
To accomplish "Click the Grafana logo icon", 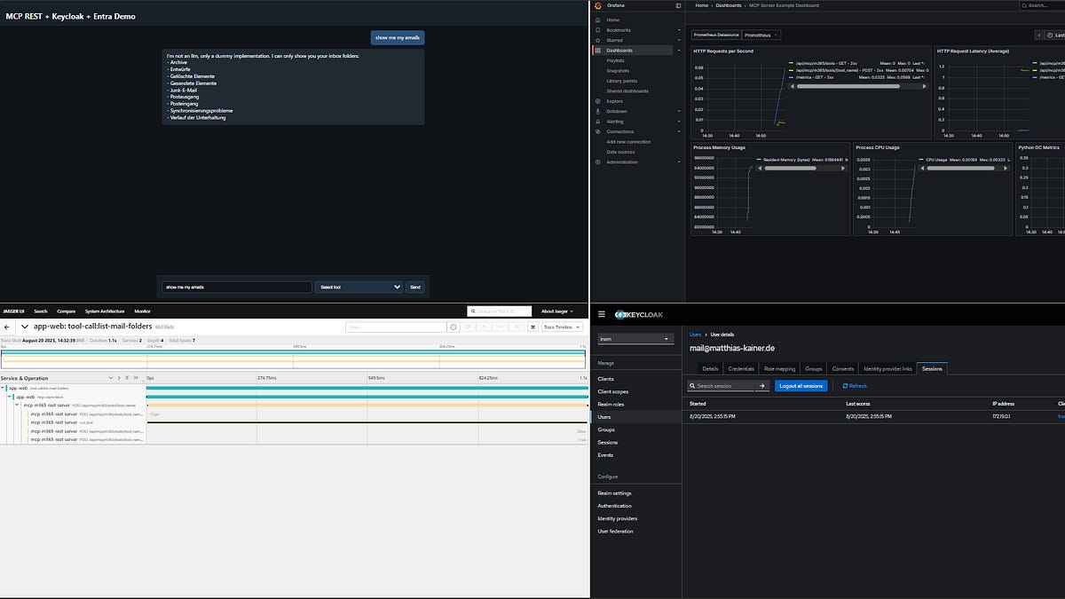I will point(597,5).
